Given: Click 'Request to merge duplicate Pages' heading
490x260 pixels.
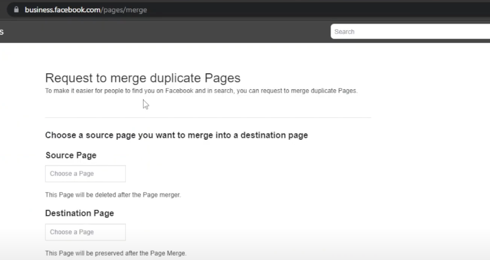Looking at the screenshot, I should [x=143, y=78].
